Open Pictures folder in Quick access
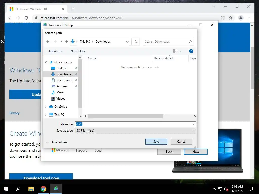259x194 pixels. [62, 86]
